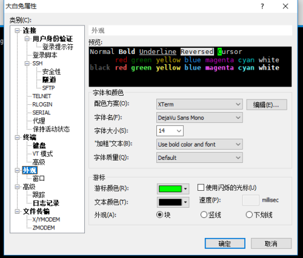This screenshot has height=258, width=303.
Task: Open the 加粗文本 bold color dropdown
Action: 199,144
